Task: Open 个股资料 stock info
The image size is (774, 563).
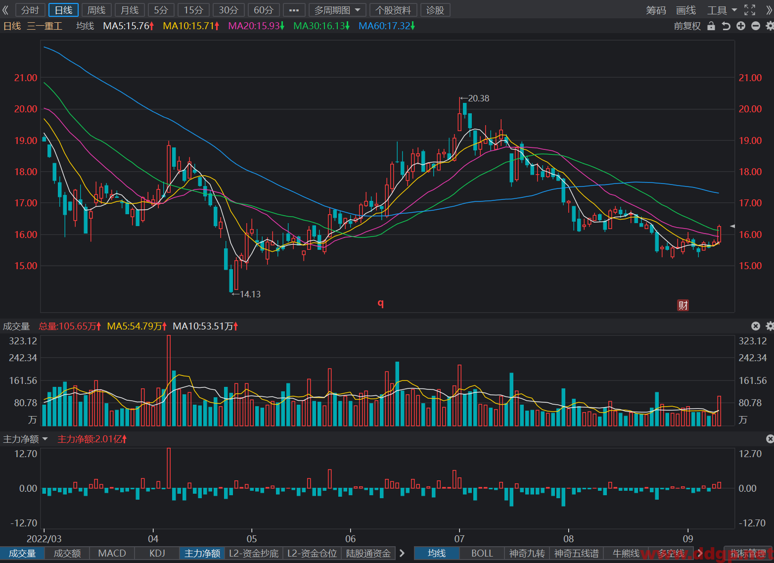Action: 393,10
